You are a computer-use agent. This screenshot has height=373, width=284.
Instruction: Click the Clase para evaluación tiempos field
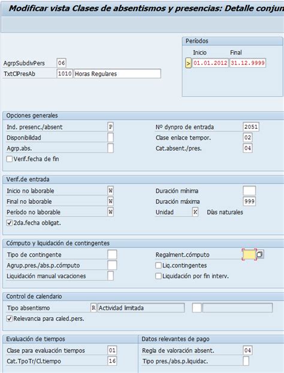click(x=112, y=350)
